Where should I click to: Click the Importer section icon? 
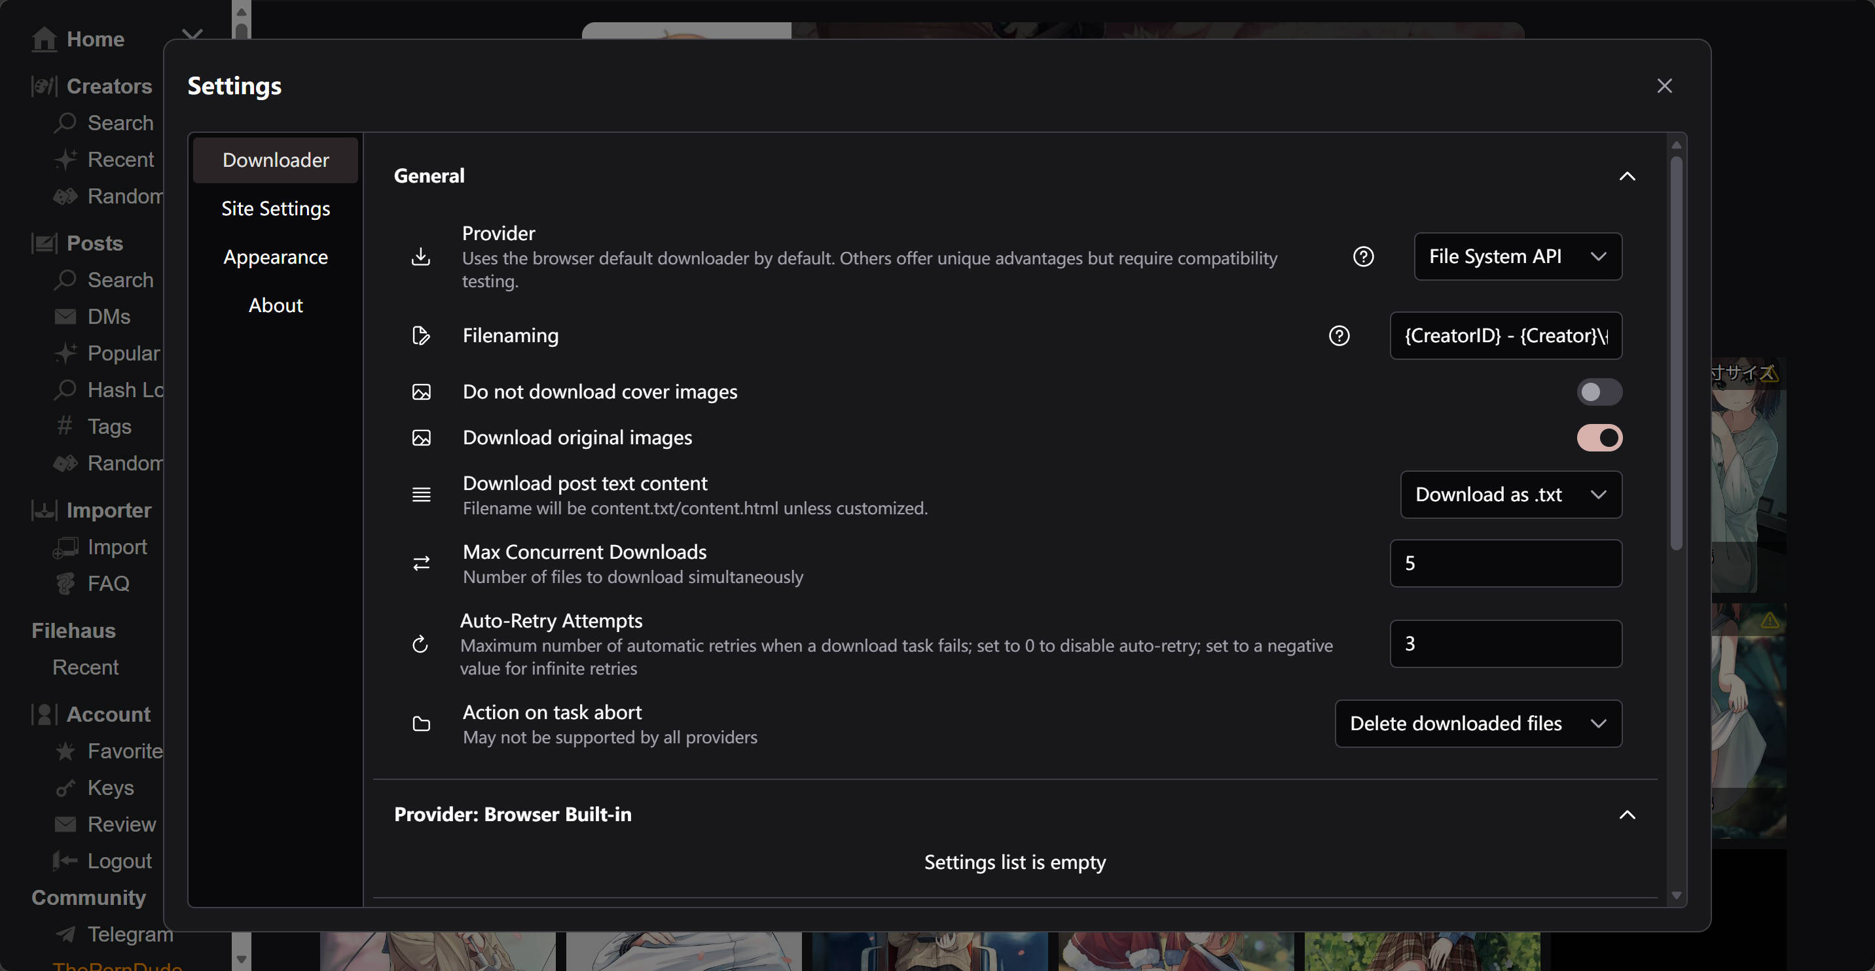tap(45, 510)
